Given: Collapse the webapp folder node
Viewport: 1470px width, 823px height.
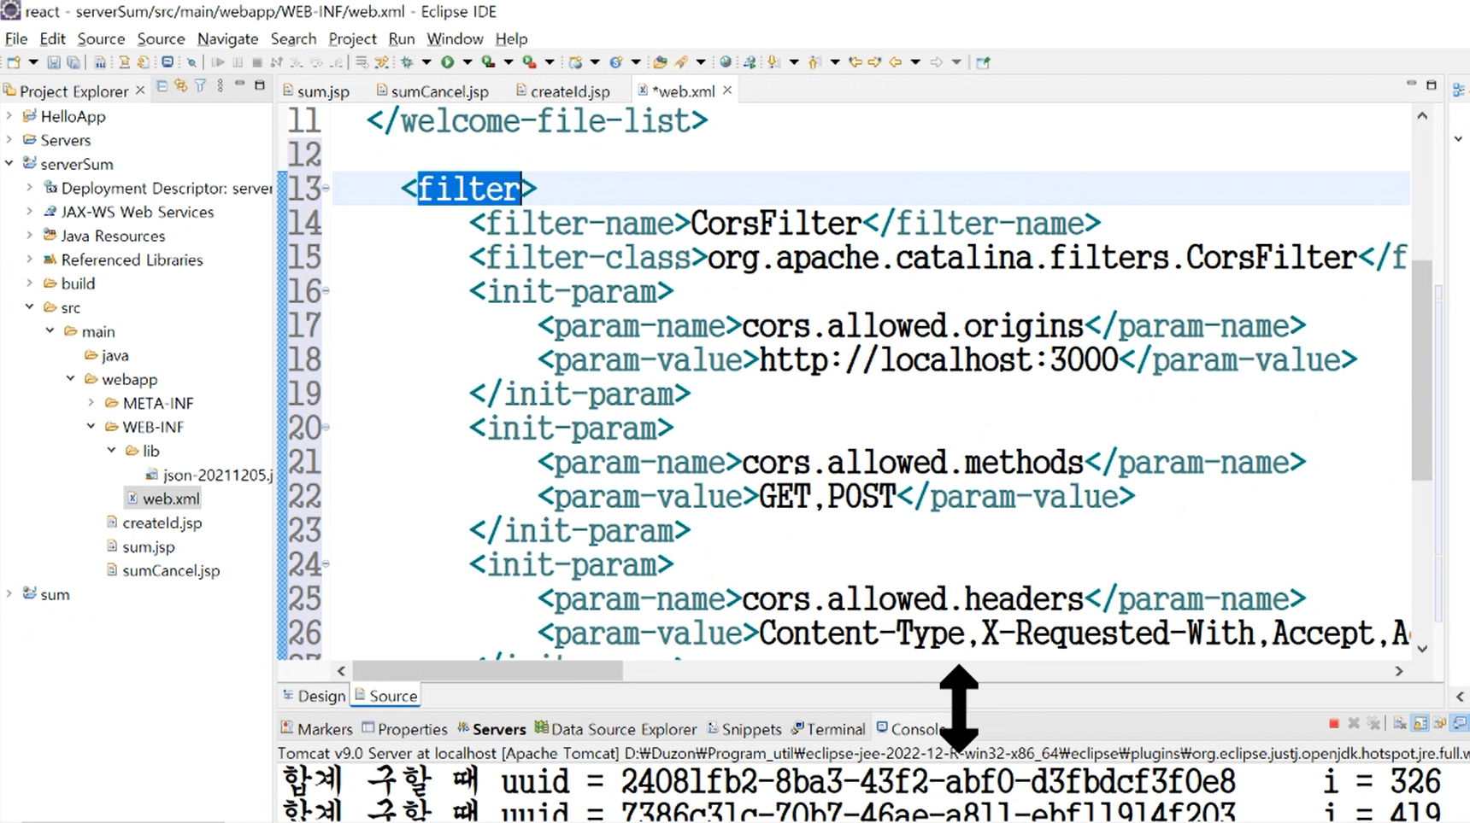Looking at the screenshot, I should tap(71, 378).
